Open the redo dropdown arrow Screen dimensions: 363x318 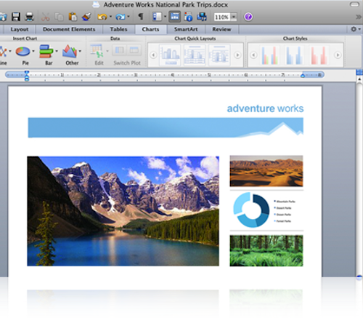[x=129, y=17]
